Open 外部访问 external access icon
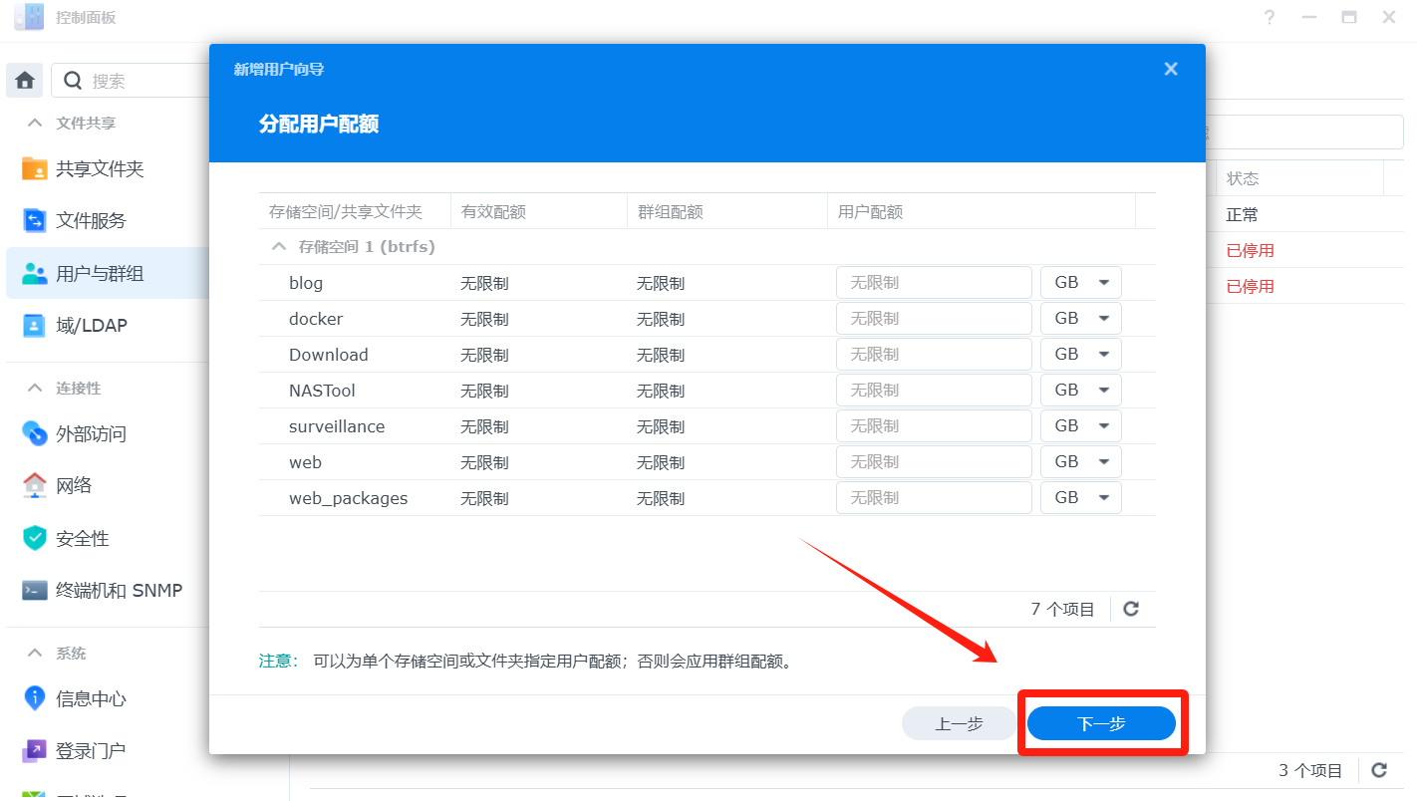 point(35,434)
